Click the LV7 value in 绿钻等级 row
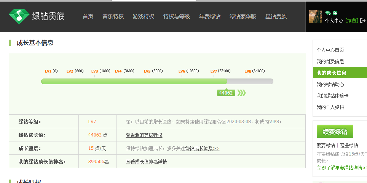The image size is (367, 183). pyautogui.click(x=92, y=122)
